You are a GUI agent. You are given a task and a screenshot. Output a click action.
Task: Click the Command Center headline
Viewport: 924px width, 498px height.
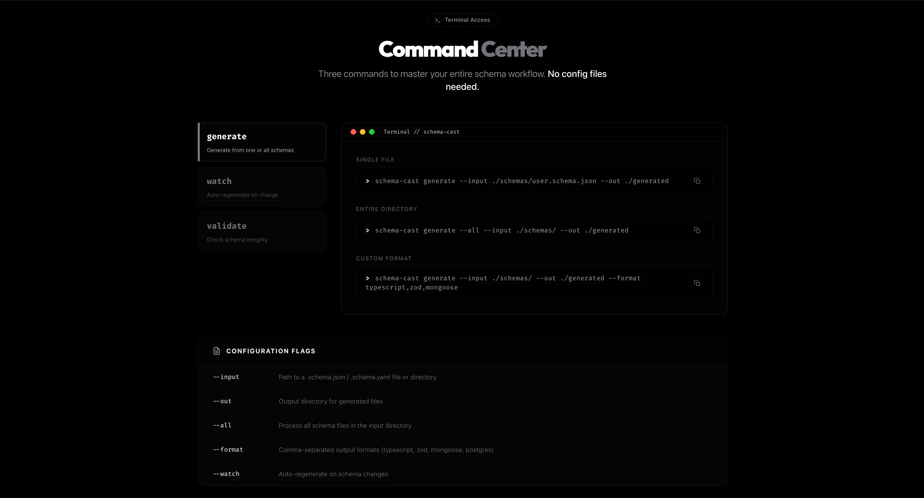(x=462, y=49)
